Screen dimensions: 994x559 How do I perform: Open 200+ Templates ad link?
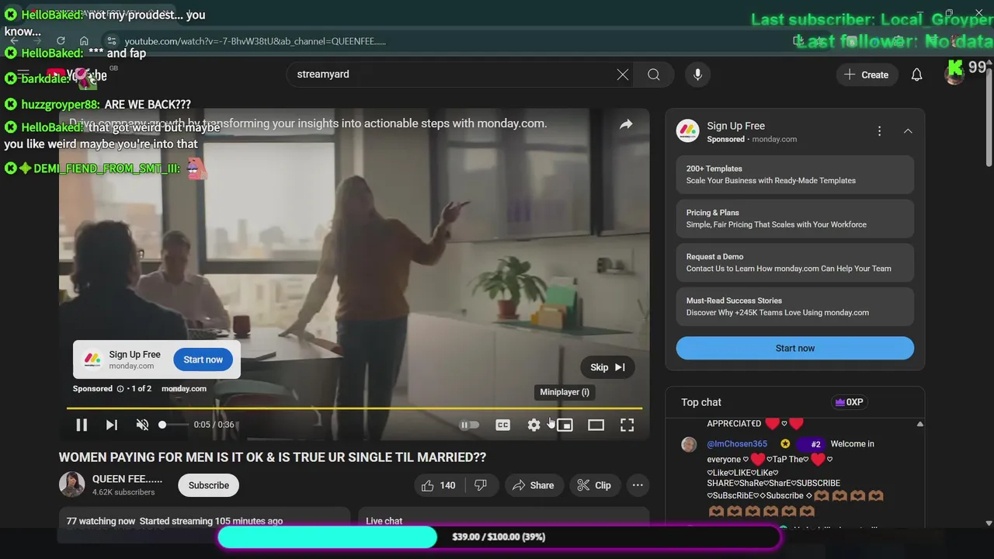point(795,175)
